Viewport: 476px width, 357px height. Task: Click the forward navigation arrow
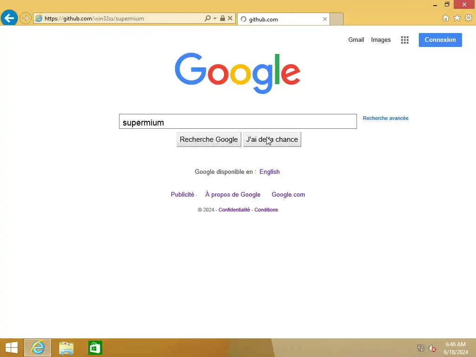26,18
